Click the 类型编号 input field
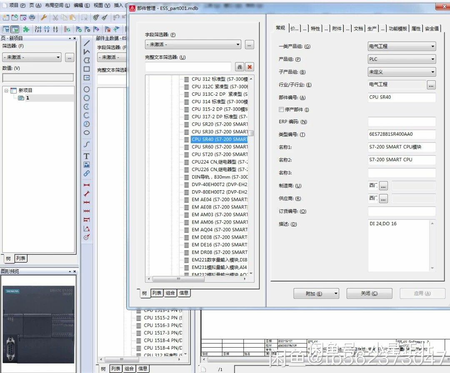 pyautogui.click(x=402, y=134)
